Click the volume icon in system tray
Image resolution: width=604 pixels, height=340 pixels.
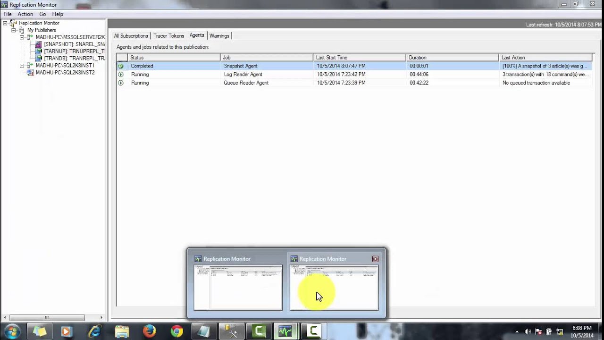point(528,332)
